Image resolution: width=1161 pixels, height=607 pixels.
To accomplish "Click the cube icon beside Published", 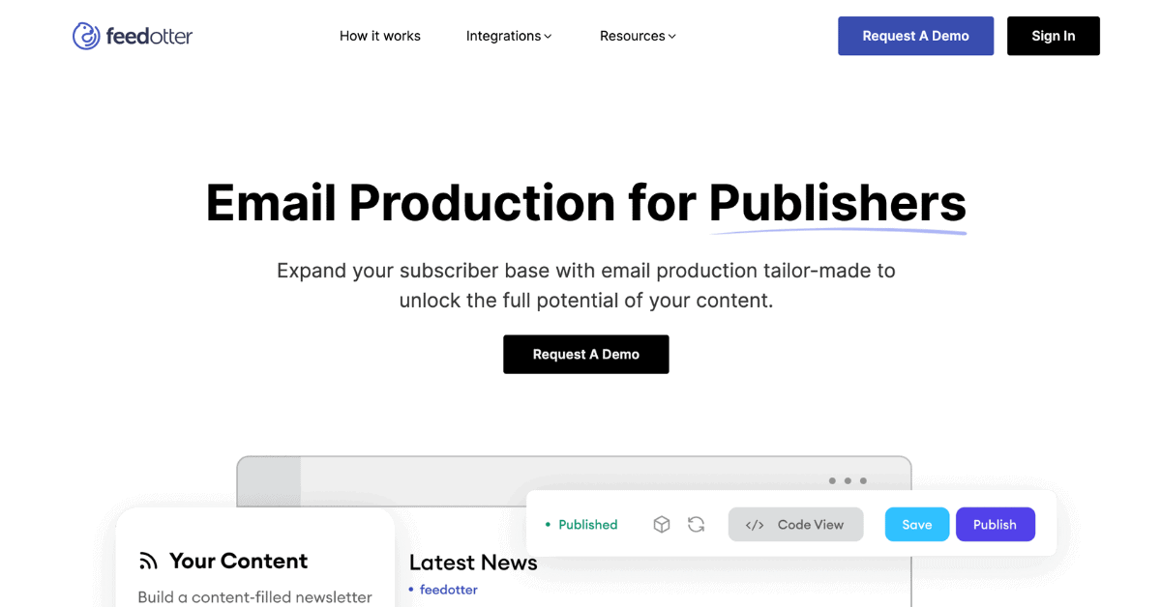I will [662, 524].
